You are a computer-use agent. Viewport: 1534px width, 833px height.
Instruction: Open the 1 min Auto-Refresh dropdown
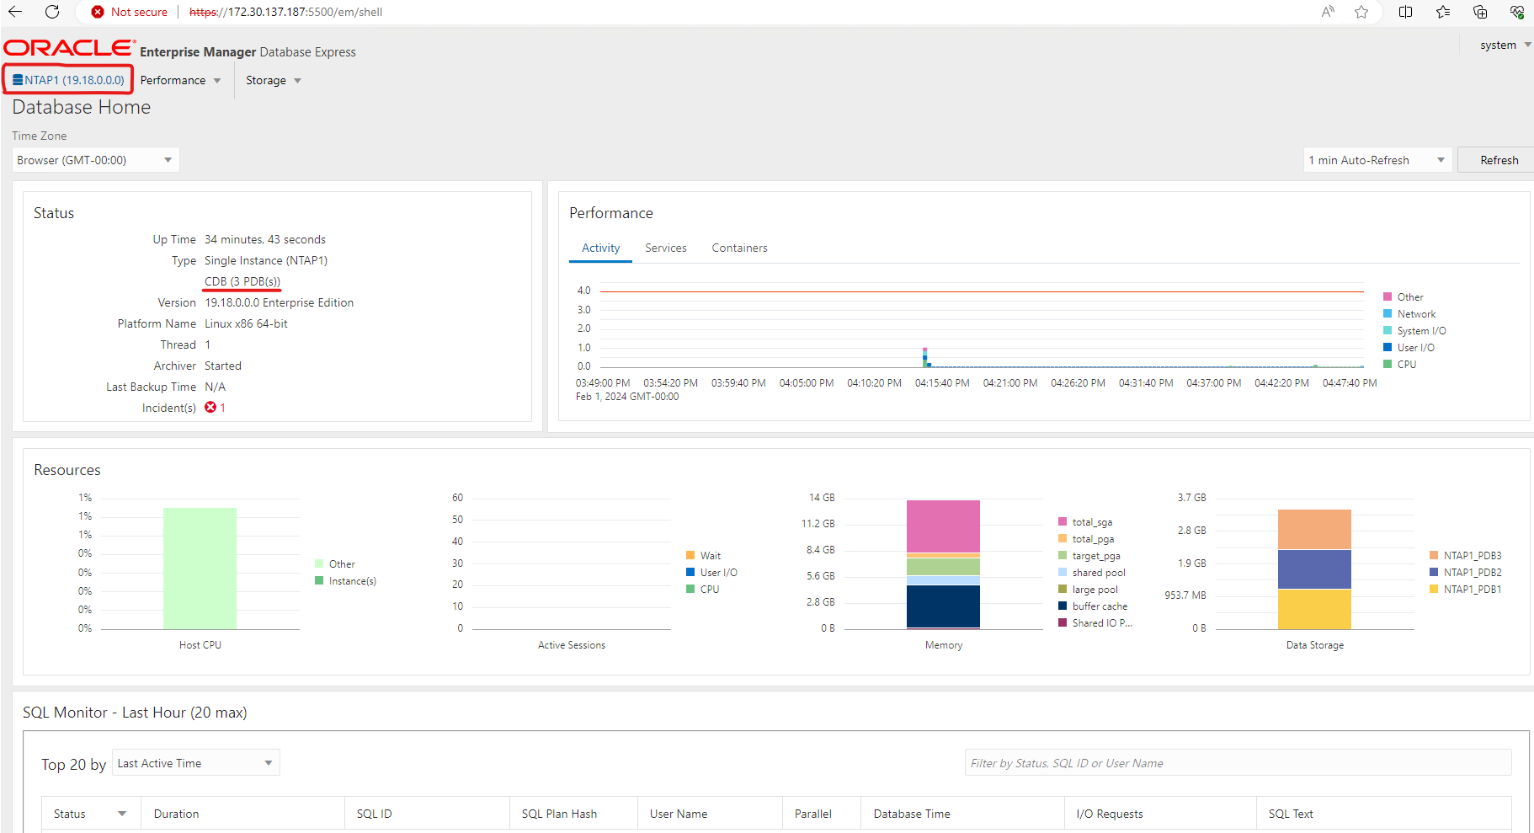pos(1377,160)
